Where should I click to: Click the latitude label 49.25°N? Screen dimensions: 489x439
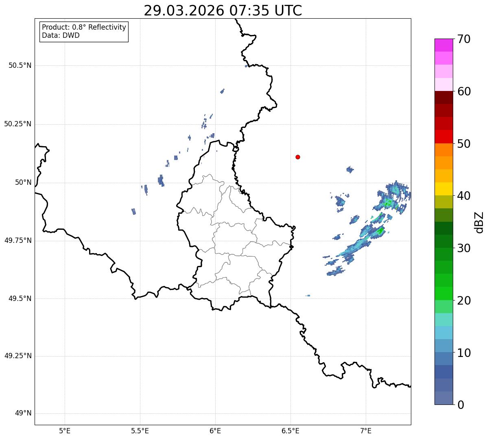[x=18, y=356]
